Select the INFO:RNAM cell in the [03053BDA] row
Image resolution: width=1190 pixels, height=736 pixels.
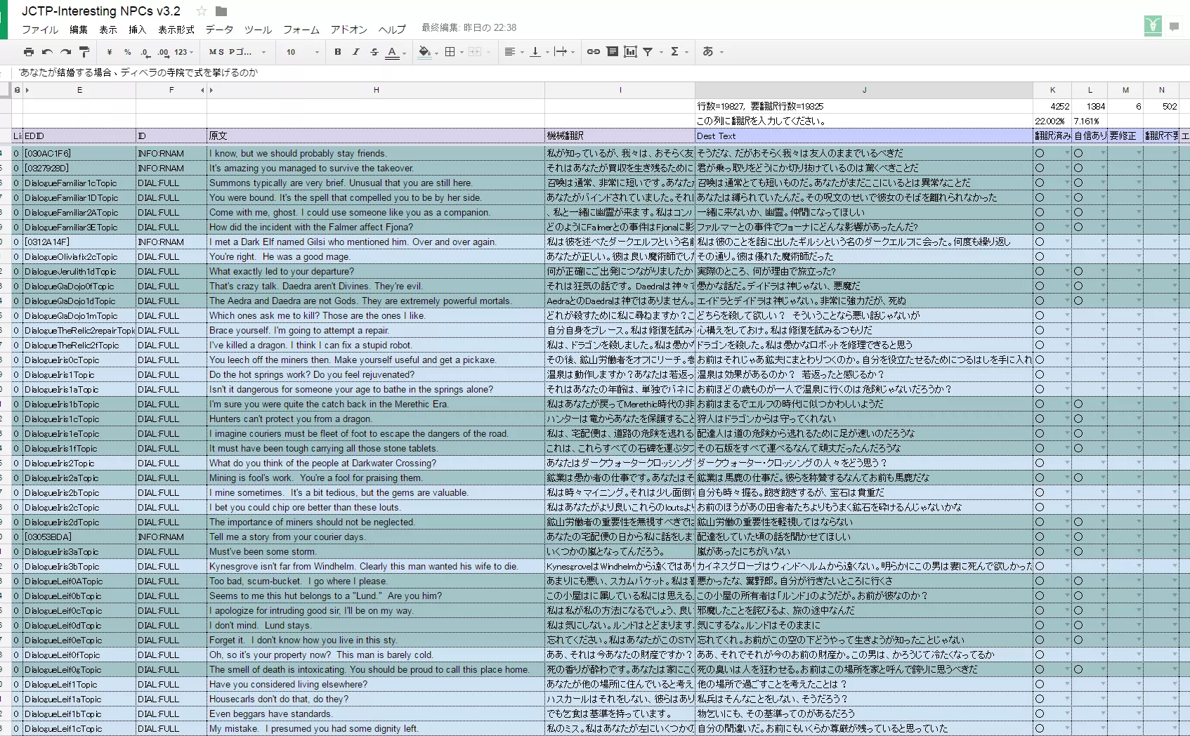[x=171, y=537]
